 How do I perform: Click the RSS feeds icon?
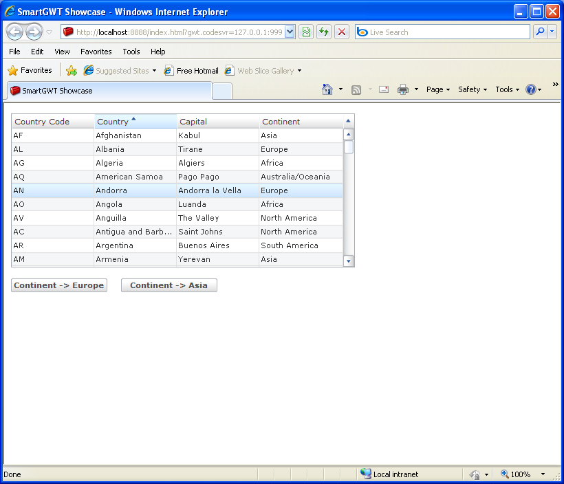click(x=356, y=89)
